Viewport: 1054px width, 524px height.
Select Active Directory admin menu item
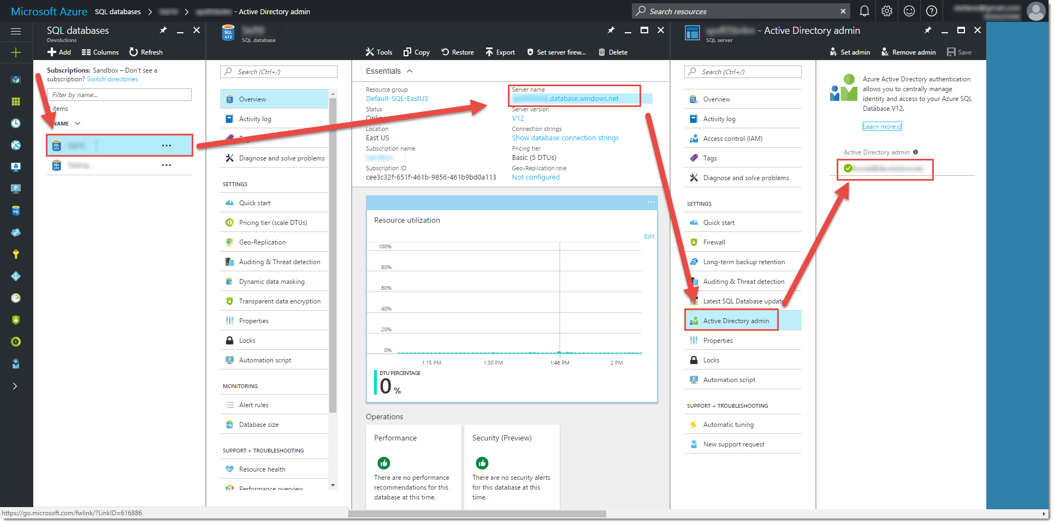point(743,321)
